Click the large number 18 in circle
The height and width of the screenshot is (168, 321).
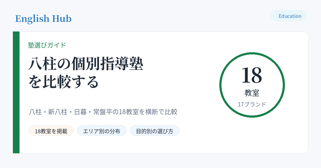(x=252, y=75)
